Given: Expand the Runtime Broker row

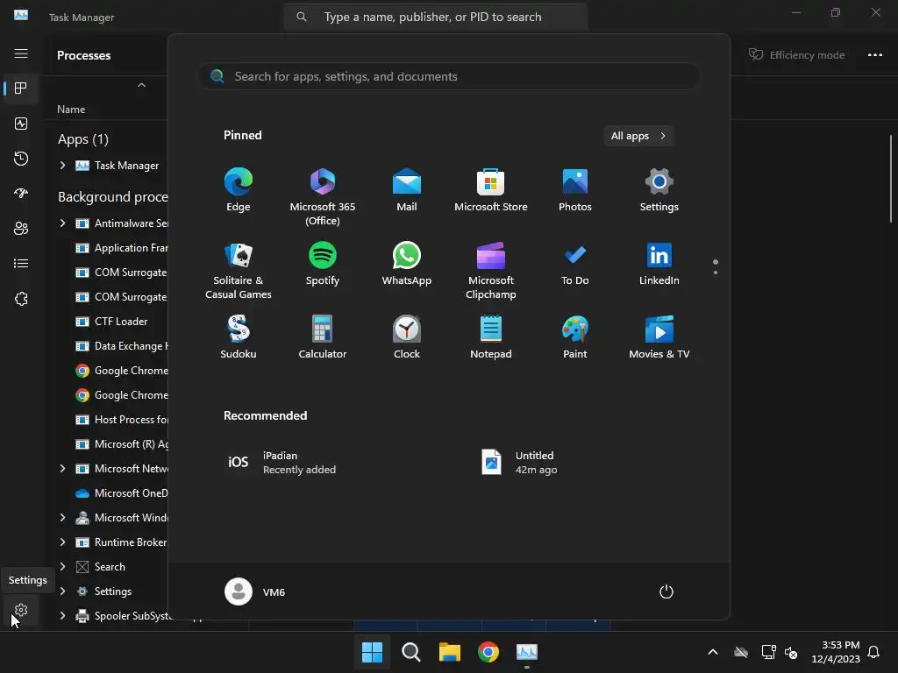Looking at the screenshot, I should [62, 542].
